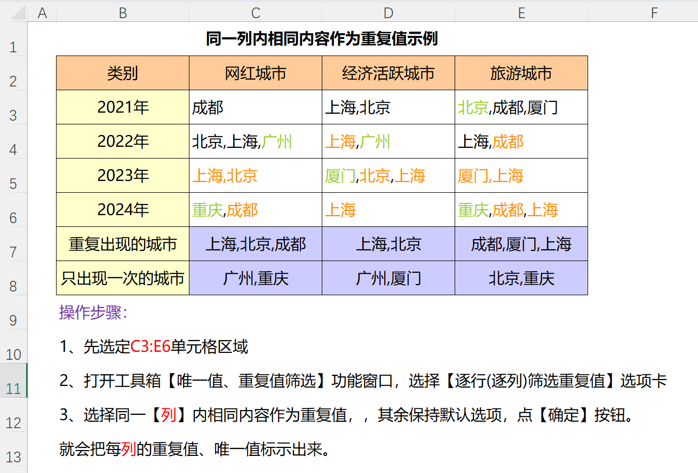Viewport: 698px width, 473px height.
Task: Click the 只出现一次的城市 label cell
Action: point(123,278)
